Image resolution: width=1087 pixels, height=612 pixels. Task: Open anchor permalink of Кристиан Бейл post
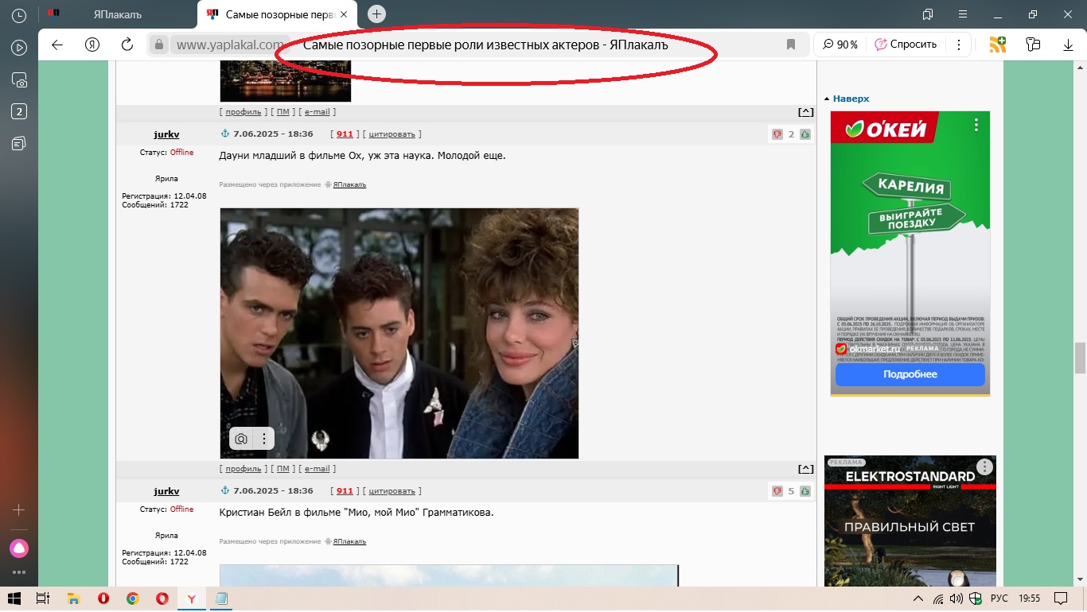click(x=224, y=490)
